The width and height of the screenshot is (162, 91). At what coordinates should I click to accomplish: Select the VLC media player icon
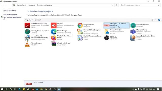[x=27, y=44]
